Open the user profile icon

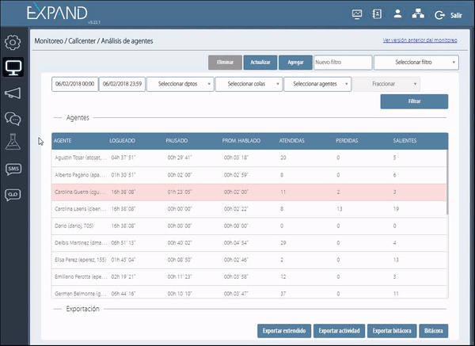point(397,13)
